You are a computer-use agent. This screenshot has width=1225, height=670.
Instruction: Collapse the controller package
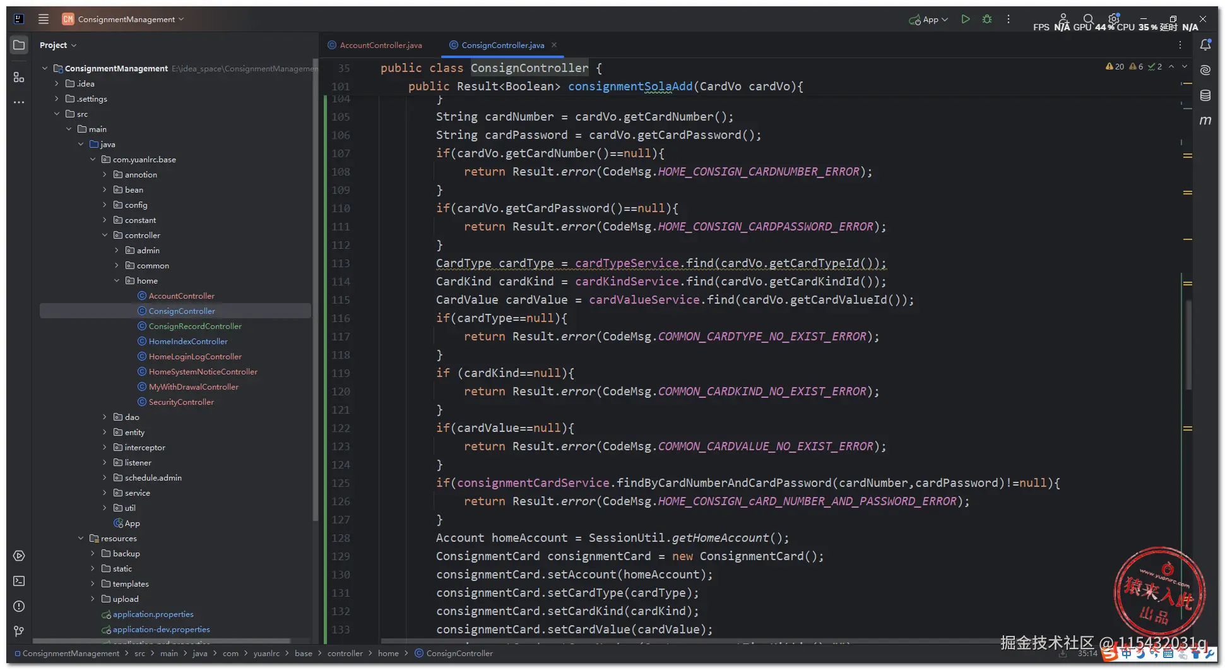(x=105, y=235)
